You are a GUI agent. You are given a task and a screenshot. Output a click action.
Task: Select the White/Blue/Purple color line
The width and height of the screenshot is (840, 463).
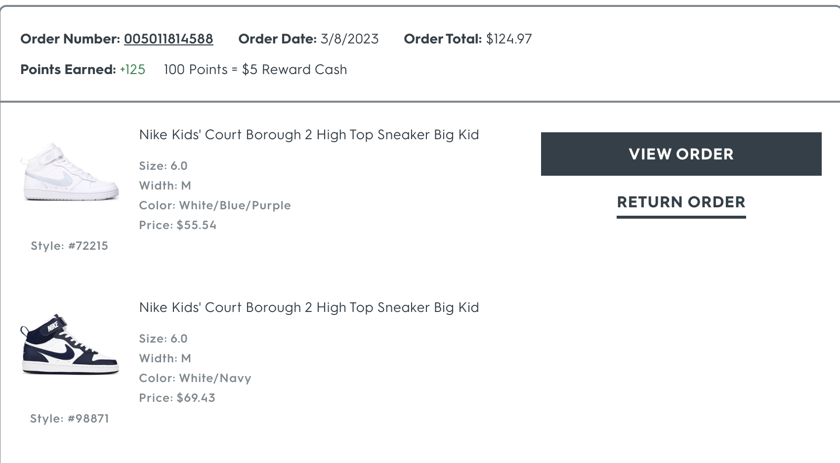point(215,205)
